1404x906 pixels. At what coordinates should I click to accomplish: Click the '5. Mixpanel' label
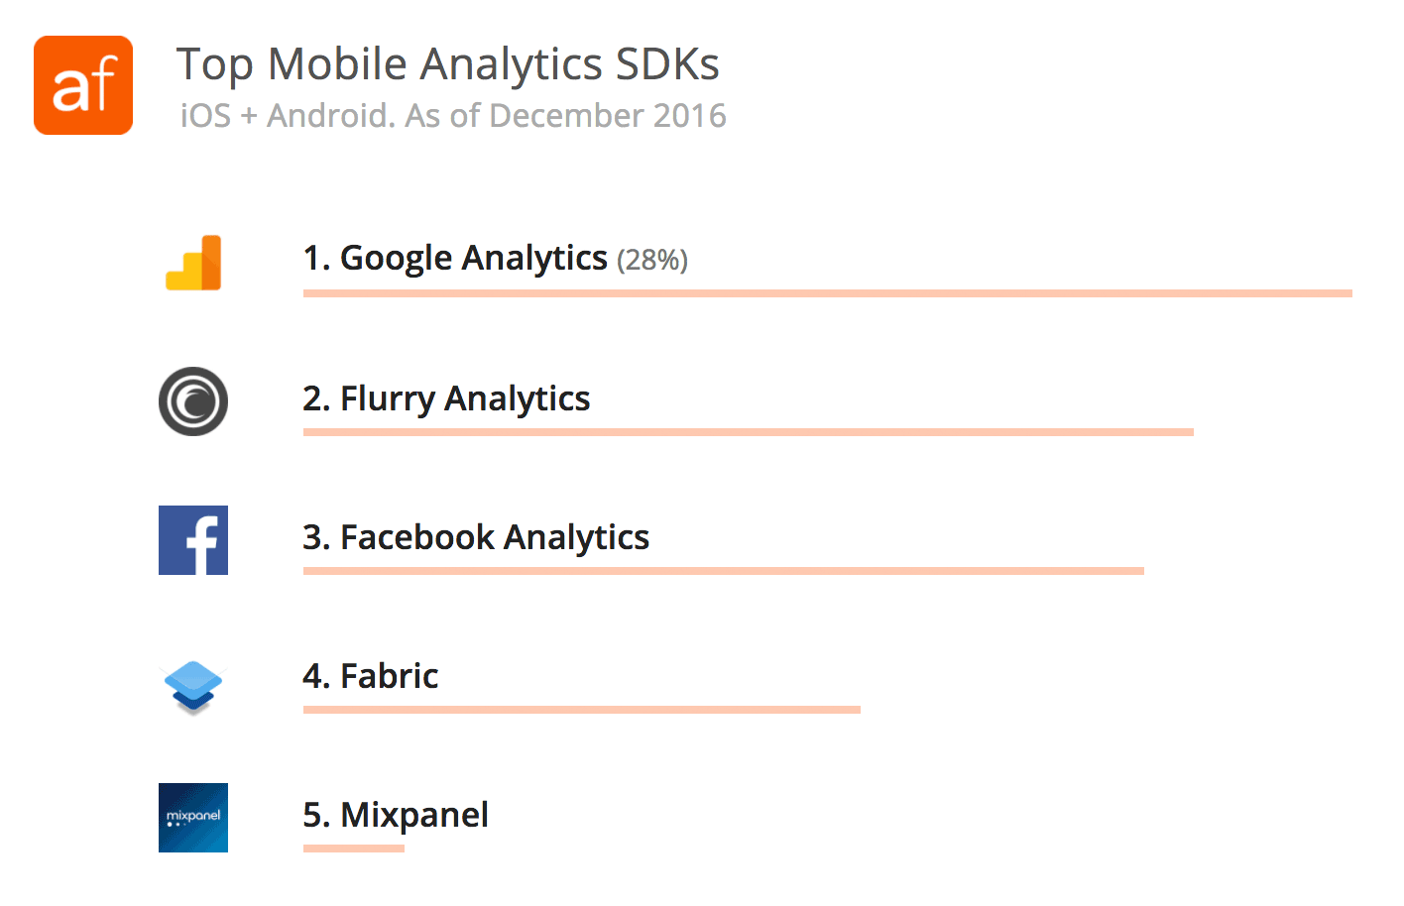(396, 815)
